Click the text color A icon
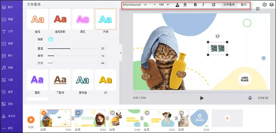The height and width of the screenshot is (133, 276). tap(177, 5)
